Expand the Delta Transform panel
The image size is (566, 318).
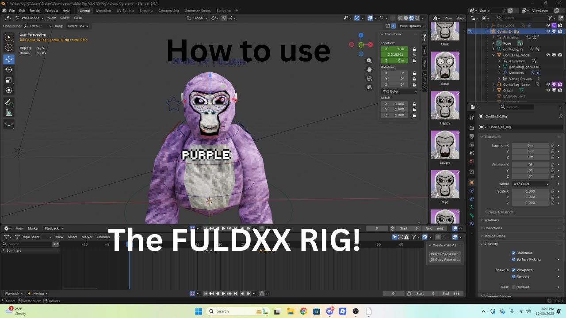tap(501, 212)
